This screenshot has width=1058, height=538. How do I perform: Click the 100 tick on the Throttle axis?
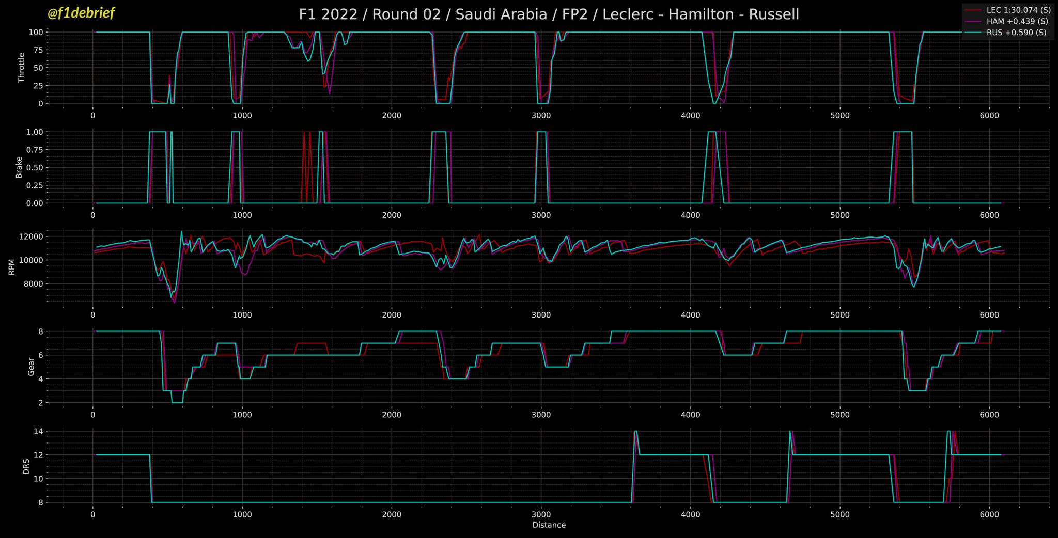(x=35, y=32)
